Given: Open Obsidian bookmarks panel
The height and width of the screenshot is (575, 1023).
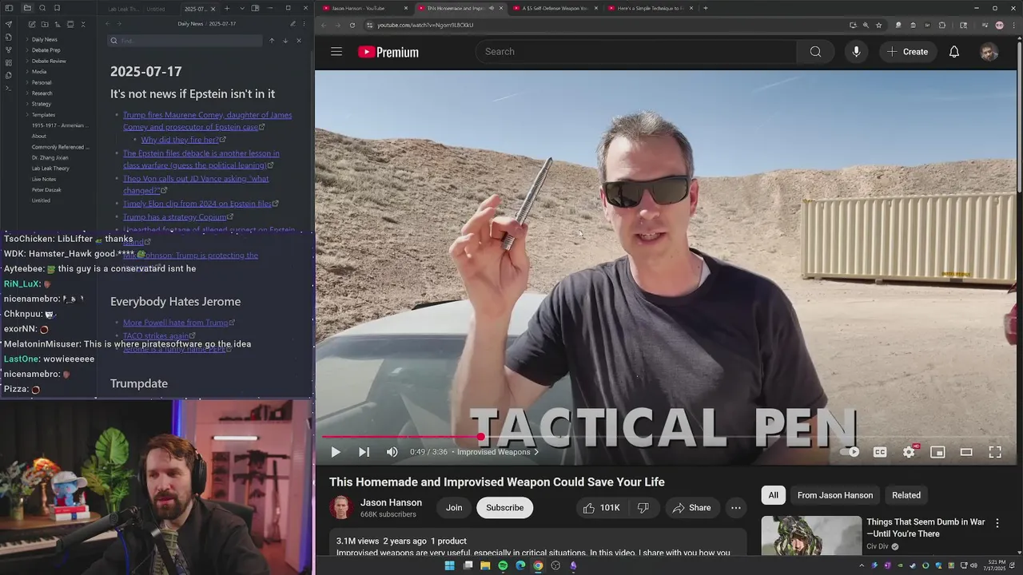Looking at the screenshot, I should point(57,8).
